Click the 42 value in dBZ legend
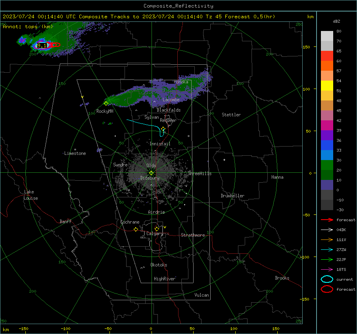Image resolution: width=357 pixels, height=334 pixels. 339,121
